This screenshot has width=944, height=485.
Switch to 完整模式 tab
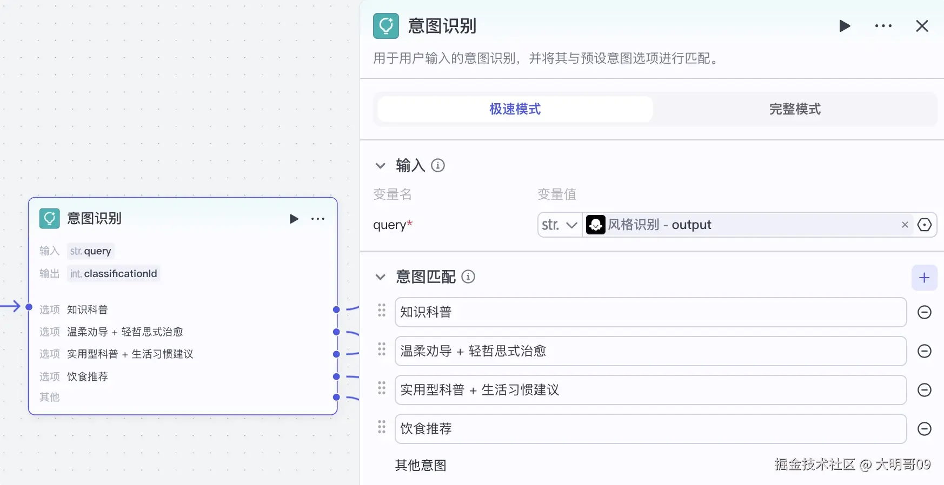pyautogui.click(x=795, y=109)
